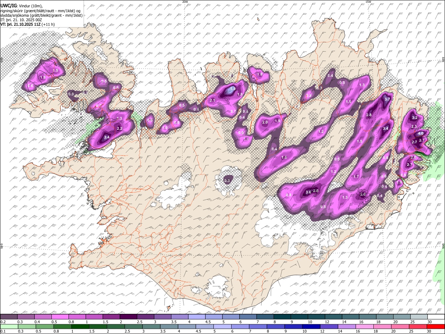Click the UWC/IG title text
Viewport: 445px width, 334px height.
tap(8, 6)
